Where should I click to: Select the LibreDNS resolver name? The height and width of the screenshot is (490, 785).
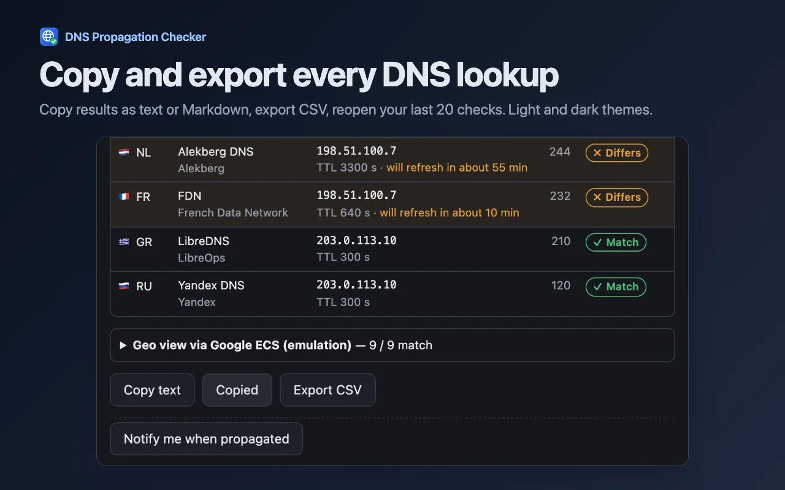(x=204, y=241)
